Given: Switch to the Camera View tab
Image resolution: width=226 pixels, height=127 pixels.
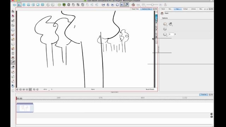Looking at the screenshot, I should (146, 9).
